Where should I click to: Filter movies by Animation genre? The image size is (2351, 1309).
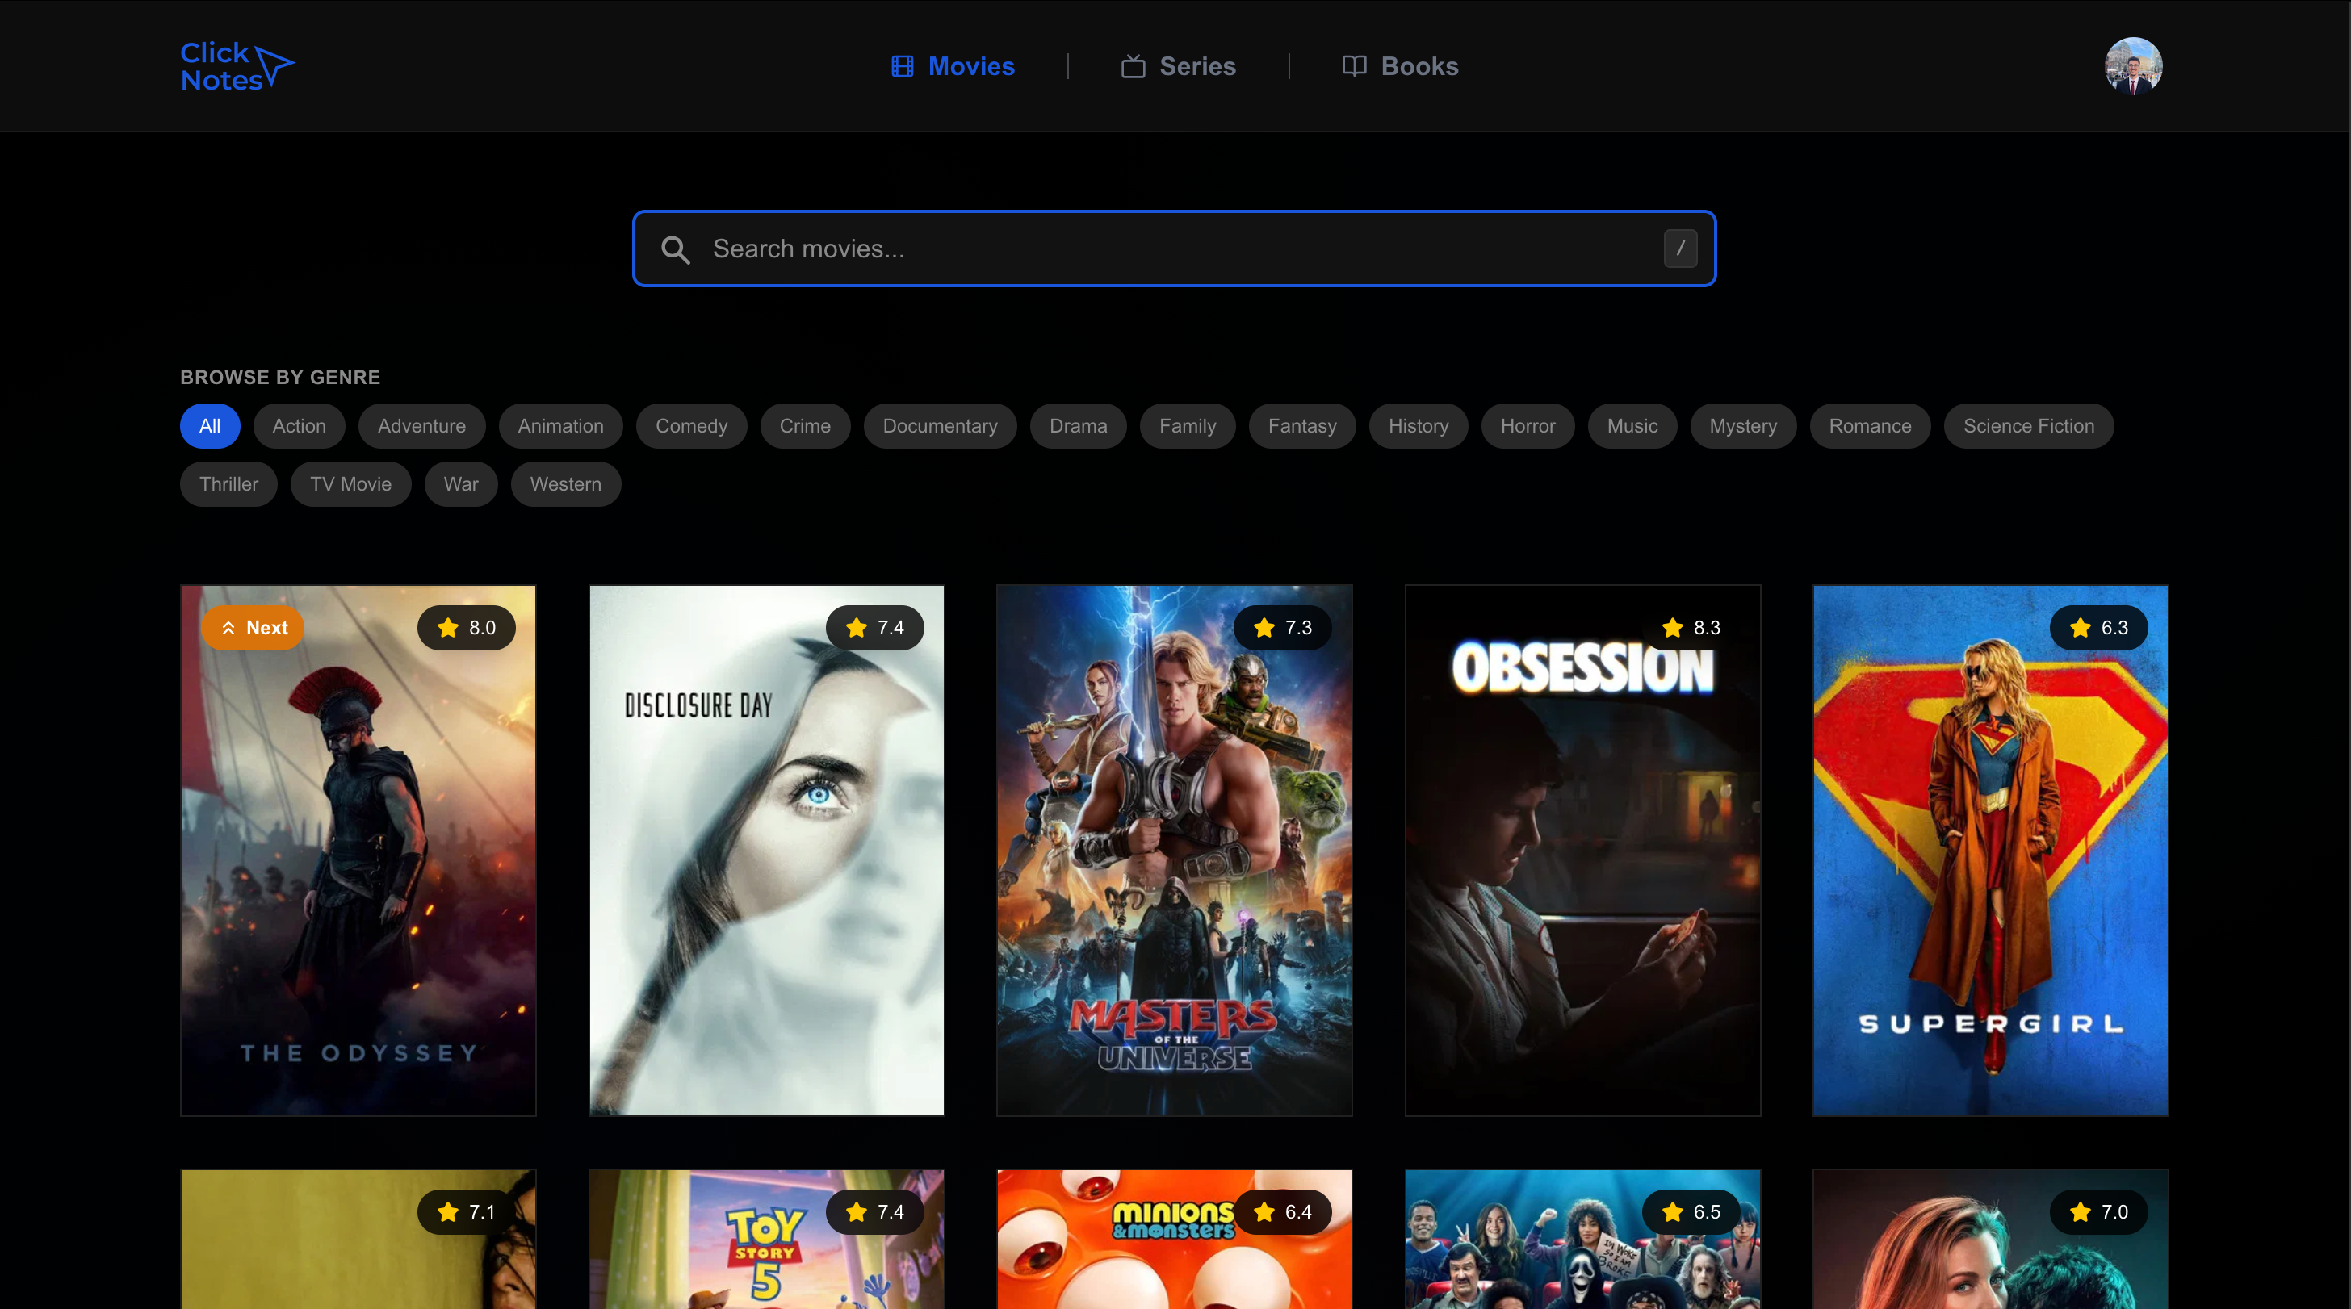pos(560,426)
